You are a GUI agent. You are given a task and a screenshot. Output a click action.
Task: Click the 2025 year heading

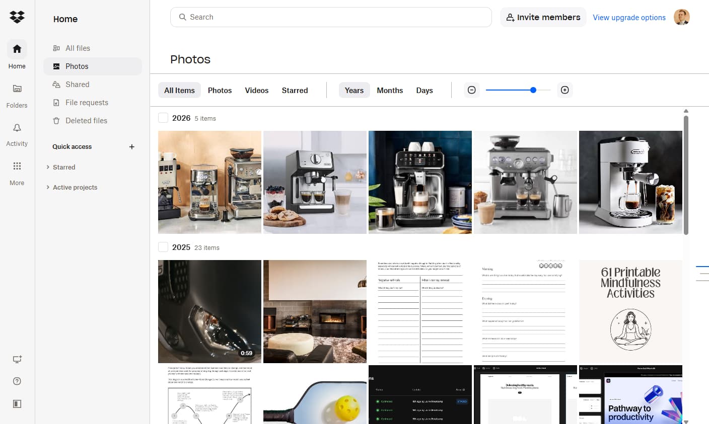pyautogui.click(x=181, y=247)
